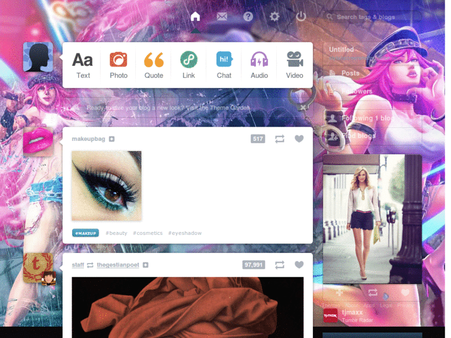This screenshot has width=451, height=338.
Task: View the 97,991 notes count
Action: [x=254, y=265]
